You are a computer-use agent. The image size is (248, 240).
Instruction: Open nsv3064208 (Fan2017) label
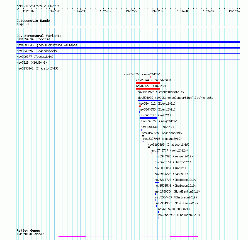tap(171, 174)
